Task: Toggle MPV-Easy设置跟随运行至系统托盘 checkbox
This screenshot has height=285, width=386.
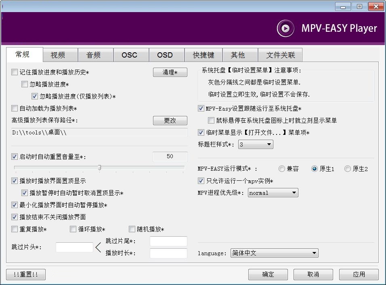Action: [x=201, y=108]
